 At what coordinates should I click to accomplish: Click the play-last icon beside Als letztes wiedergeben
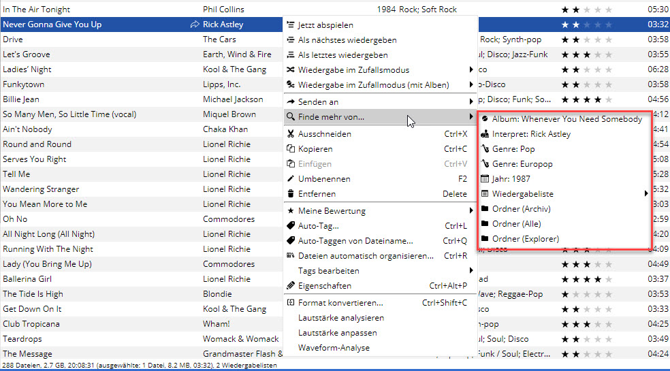click(291, 55)
